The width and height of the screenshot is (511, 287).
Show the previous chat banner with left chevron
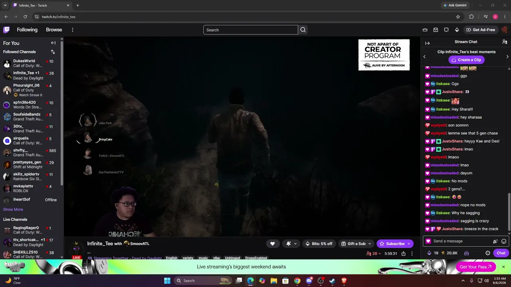424,57
